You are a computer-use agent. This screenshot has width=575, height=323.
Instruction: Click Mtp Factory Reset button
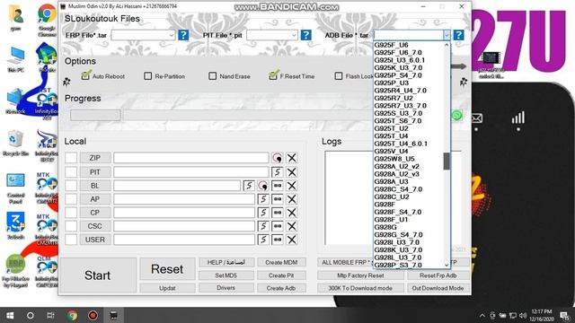[360, 275]
